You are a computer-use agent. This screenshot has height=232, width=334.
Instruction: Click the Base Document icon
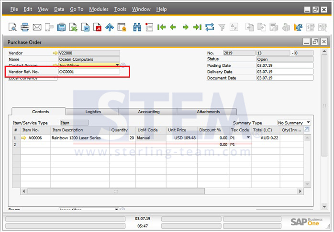pyautogui.click(x=250, y=27)
